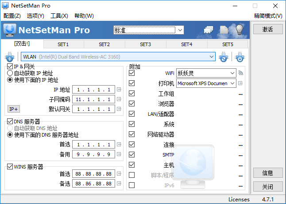This screenshot has height=204, width=286.
Task: Switch to the SET5 tab
Action: (x=228, y=44)
